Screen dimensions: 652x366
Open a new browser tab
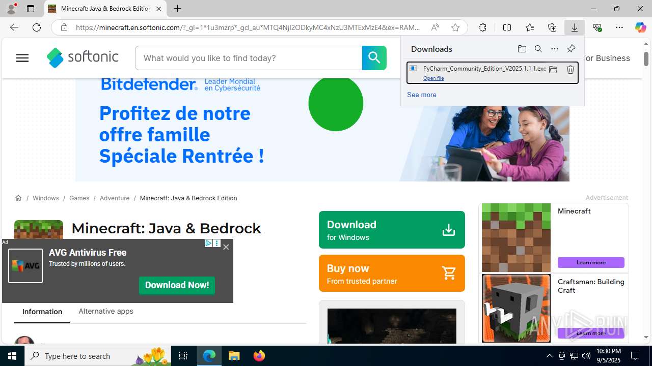(x=177, y=9)
